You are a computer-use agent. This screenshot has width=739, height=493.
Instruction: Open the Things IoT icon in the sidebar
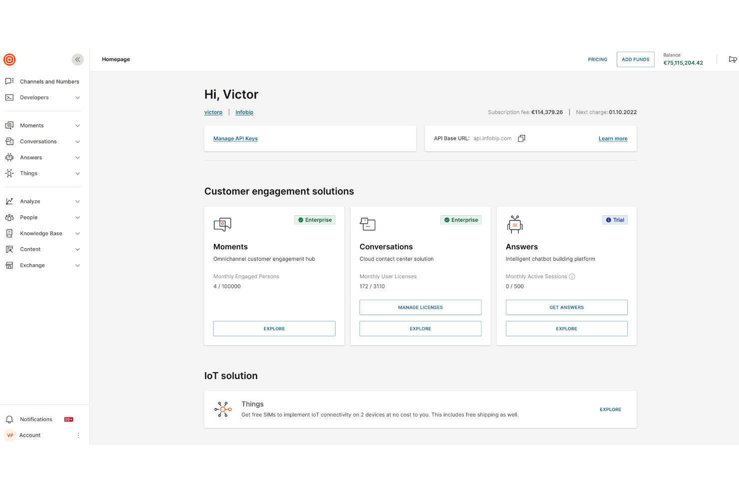pos(9,173)
